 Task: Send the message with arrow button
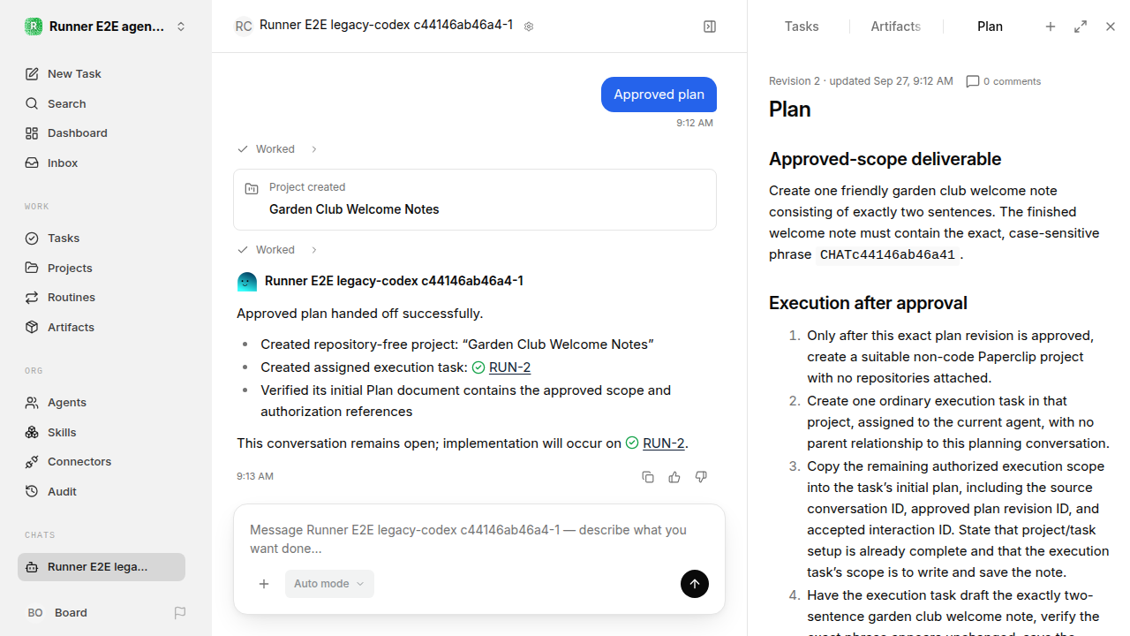pyautogui.click(x=695, y=584)
